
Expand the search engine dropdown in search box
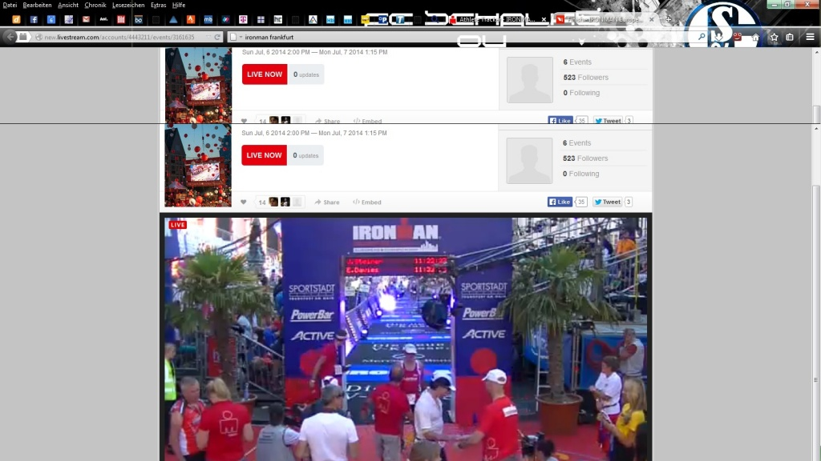(240, 37)
